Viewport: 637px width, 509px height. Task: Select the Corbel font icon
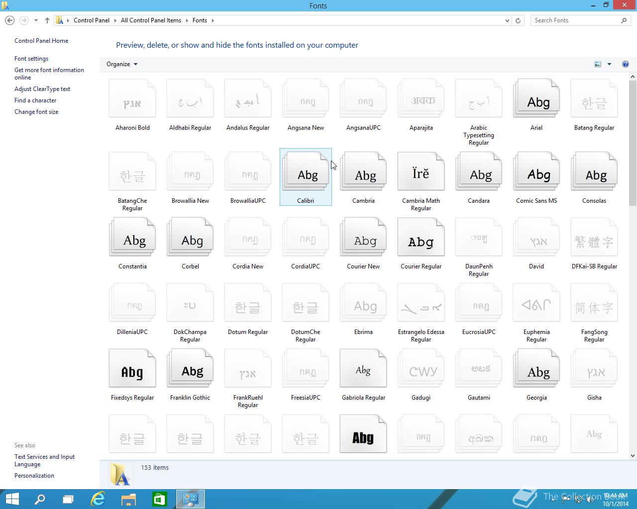[190, 238]
